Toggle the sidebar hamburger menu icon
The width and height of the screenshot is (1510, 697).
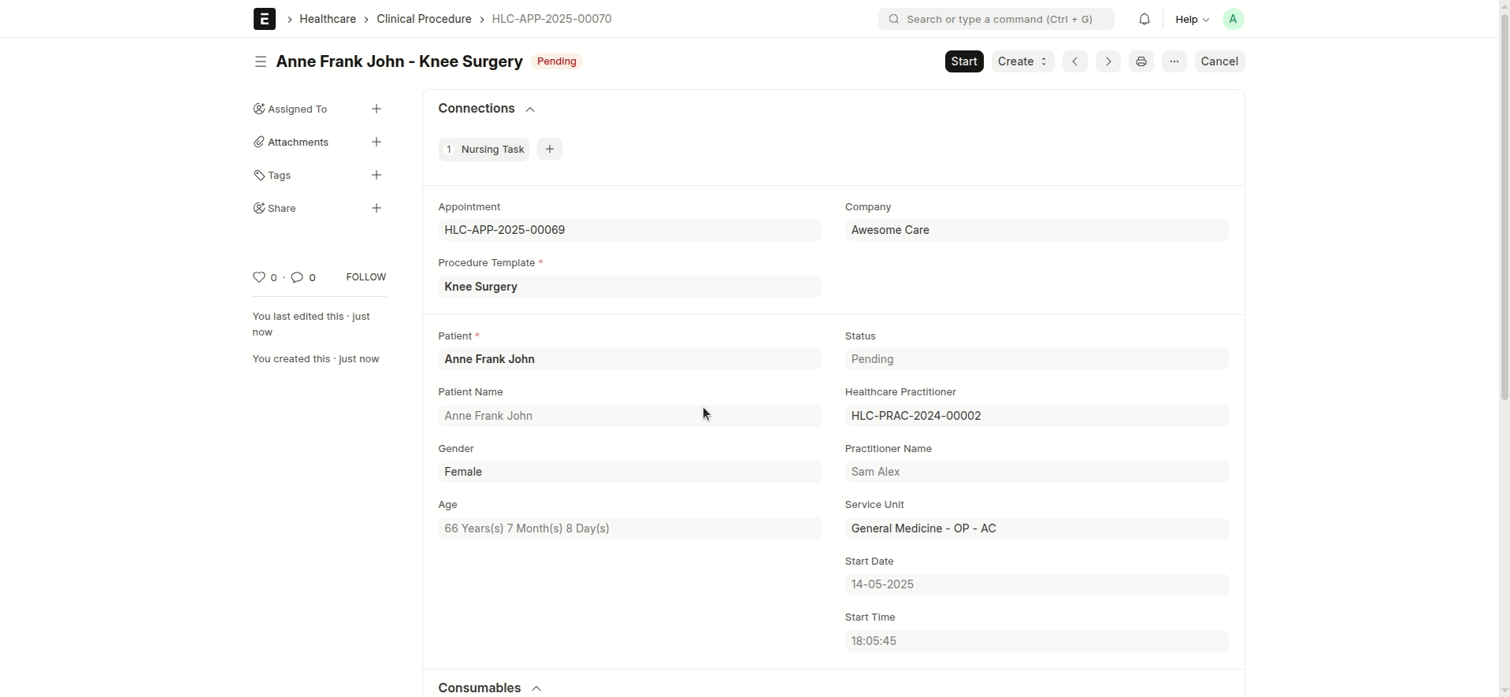pos(261,61)
